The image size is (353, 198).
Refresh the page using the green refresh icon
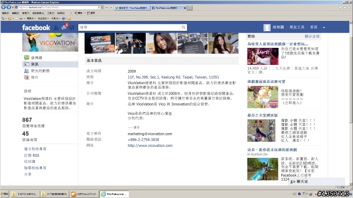click(x=106, y=7)
